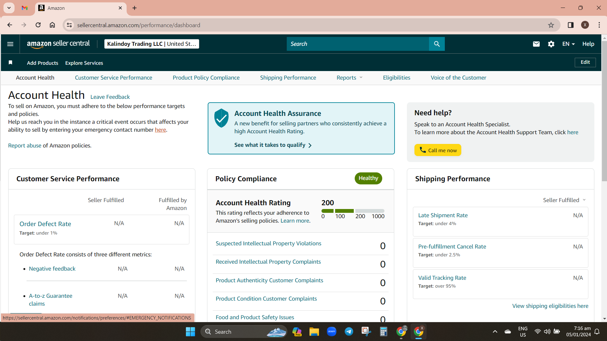Open a new browser tab
607x341 pixels.
click(134, 8)
